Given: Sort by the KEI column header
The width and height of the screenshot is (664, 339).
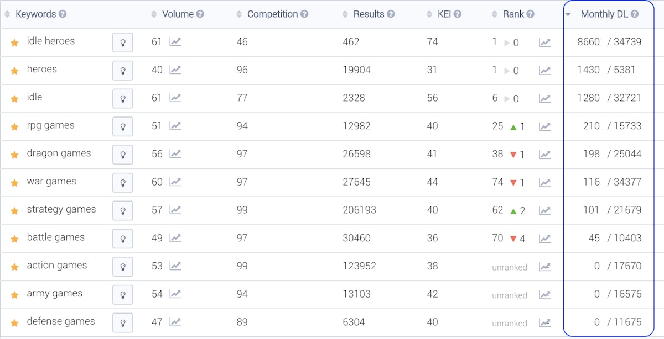Looking at the screenshot, I should point(430,14).
